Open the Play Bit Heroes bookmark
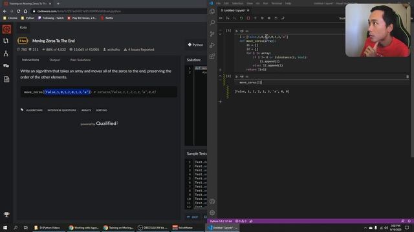This screenshot has width=414, height=232. 82,18
